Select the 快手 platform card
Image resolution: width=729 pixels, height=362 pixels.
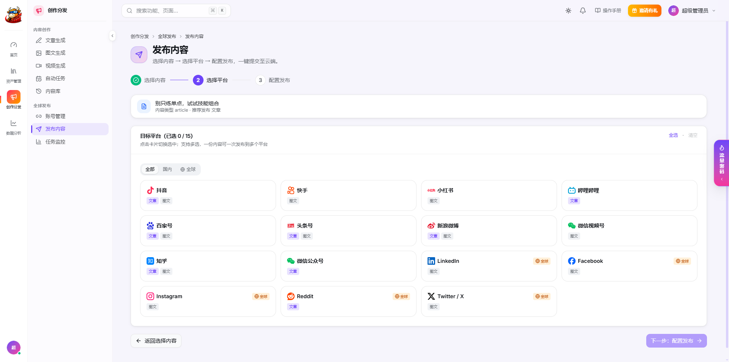(349, 195)
